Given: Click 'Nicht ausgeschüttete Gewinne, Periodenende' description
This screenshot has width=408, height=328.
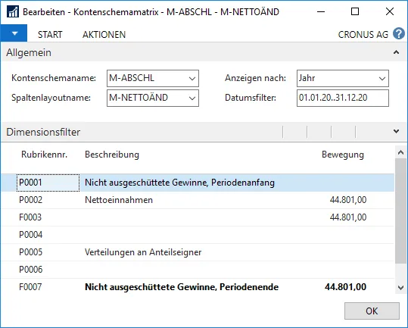Looking at the screenshot, I should [x=182, y=287].
